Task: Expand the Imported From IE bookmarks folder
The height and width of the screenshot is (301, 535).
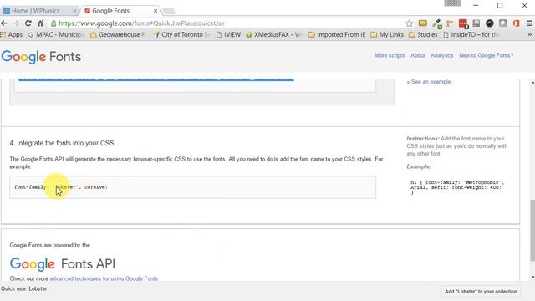Action: click(337, 34)
